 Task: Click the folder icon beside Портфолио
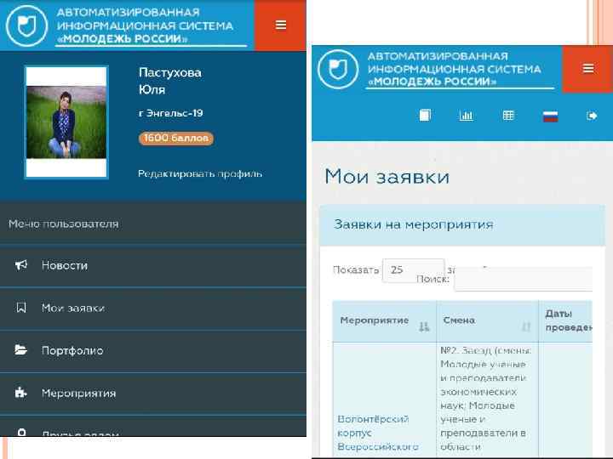tap(21, 349)
